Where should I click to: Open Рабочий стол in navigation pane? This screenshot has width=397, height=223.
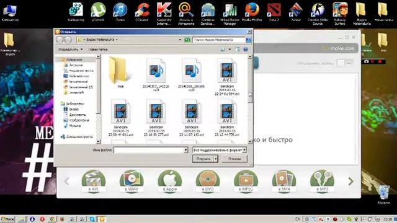point(76,76)
